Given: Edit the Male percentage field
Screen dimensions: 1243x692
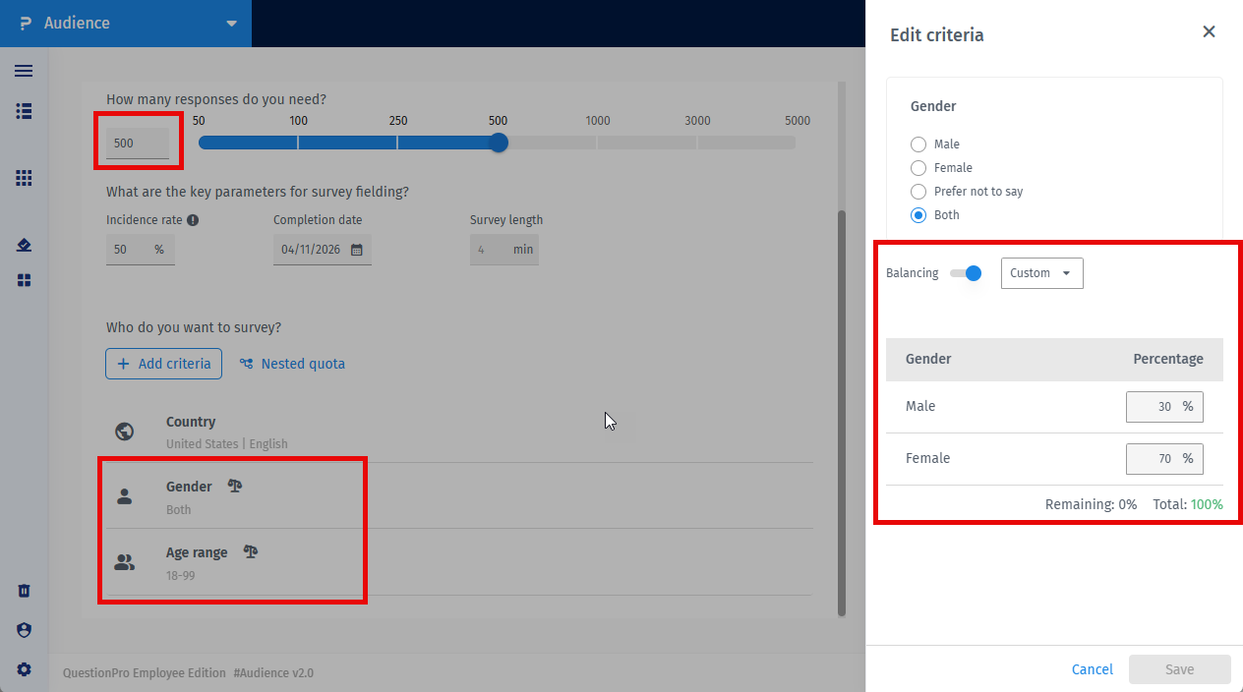Looking at the screenshot, I should pyautogui.click(x=1164, y=406).
